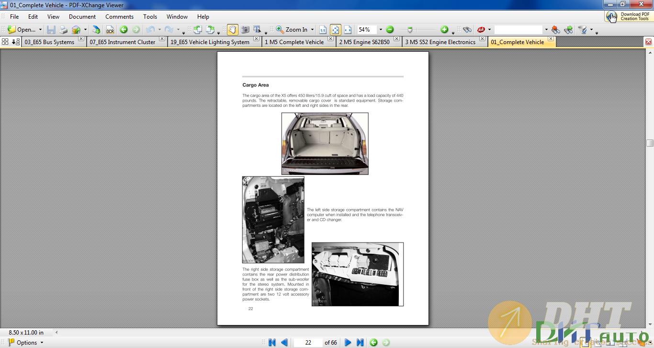Click the green minus zoom out button

390,30
